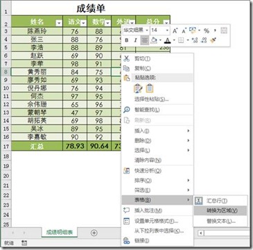Expand the 排序(O) submenu
This screenshot has height=250, width=253.
click(x=157, y=181)
